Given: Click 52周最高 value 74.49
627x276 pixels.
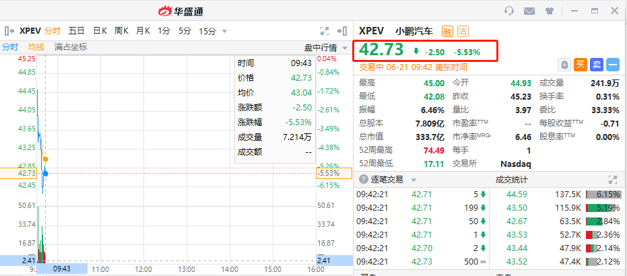Looking at the screenshot, I should point(434,150).
